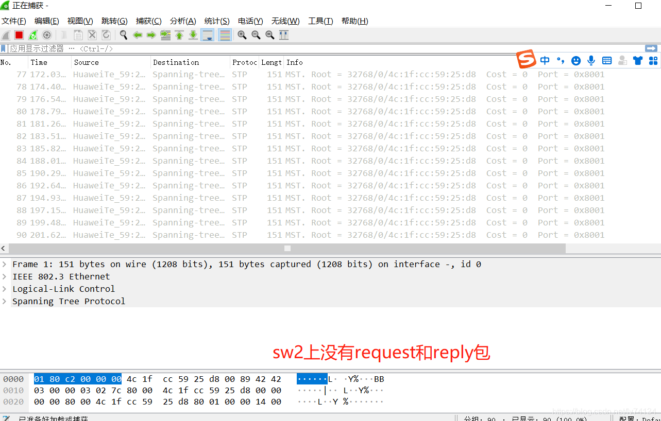The image size is (661, 421).
Task: Sort by the Protocol column header
Action: click(x=244, y=62)
